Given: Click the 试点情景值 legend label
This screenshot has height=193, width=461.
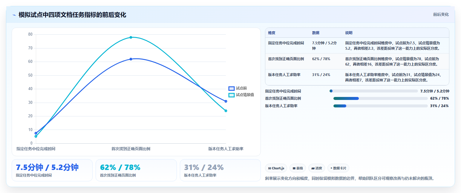Looking at the screenshot, I should (x=245, y=95).
